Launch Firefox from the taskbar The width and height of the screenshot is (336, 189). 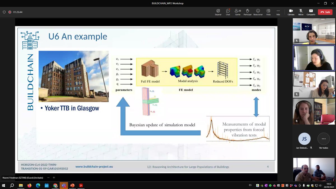(29, 185)
